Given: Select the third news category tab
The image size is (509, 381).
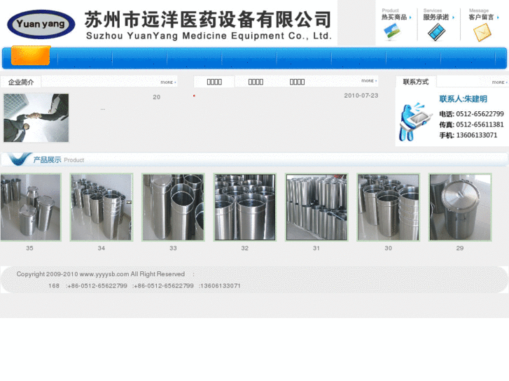Looking at the screenshot, I should pos(297,82).
